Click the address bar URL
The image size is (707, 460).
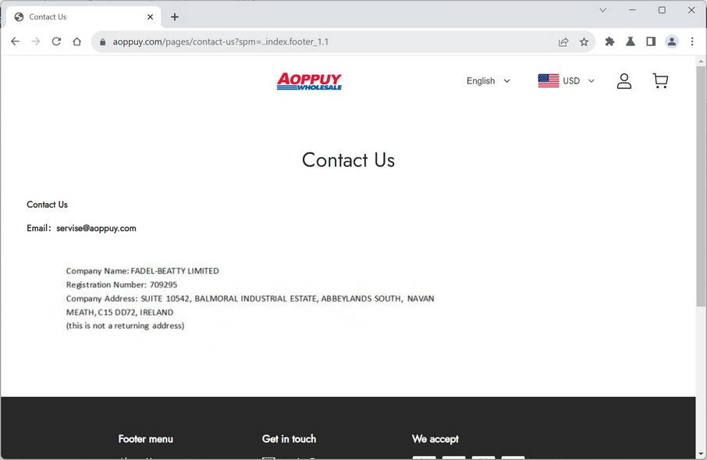[221, 42]
